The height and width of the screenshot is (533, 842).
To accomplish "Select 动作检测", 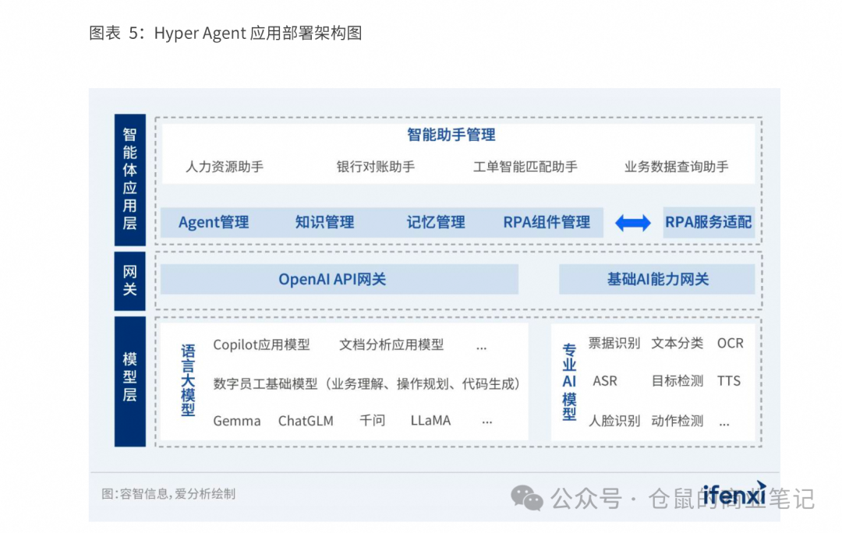I will pos(677,421).
